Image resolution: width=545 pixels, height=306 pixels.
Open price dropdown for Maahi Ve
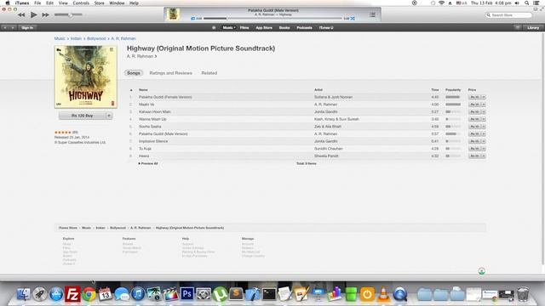coord(484,105)
